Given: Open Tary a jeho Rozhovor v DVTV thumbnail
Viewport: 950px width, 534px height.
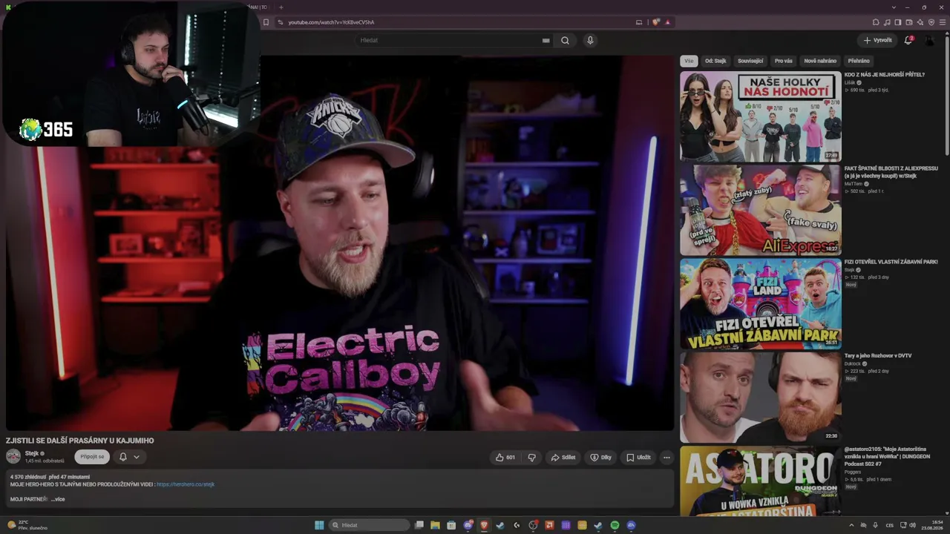Looking at the screenshot, I should coord(761,397).
